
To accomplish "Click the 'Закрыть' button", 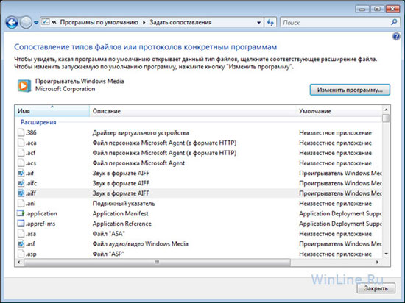I will (x=376, y=288).
